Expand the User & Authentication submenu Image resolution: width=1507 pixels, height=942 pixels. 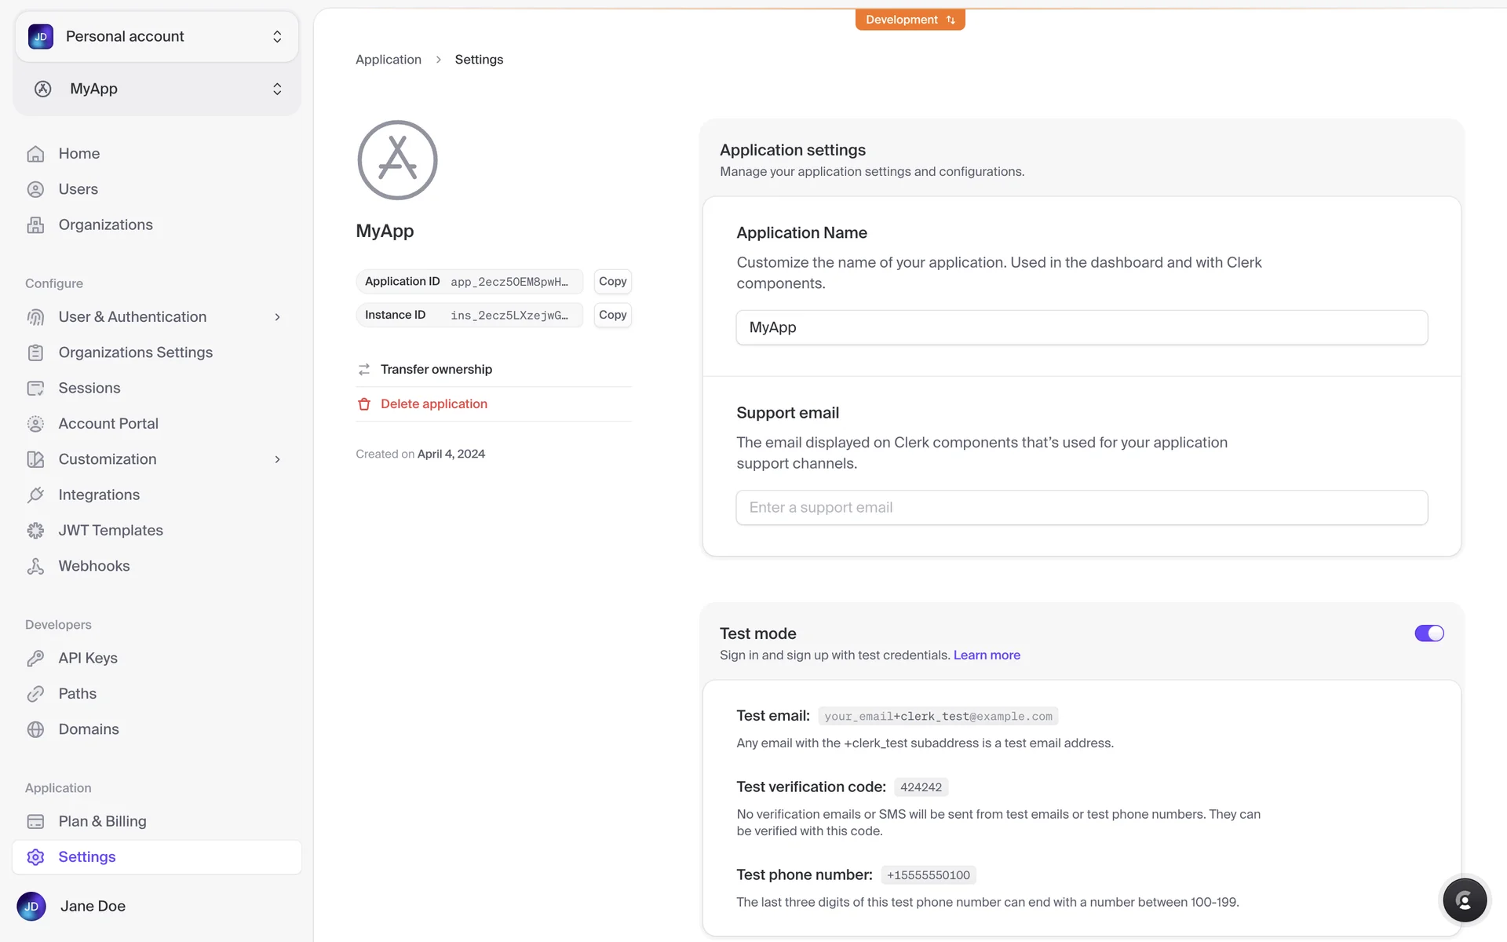point(277,317)
